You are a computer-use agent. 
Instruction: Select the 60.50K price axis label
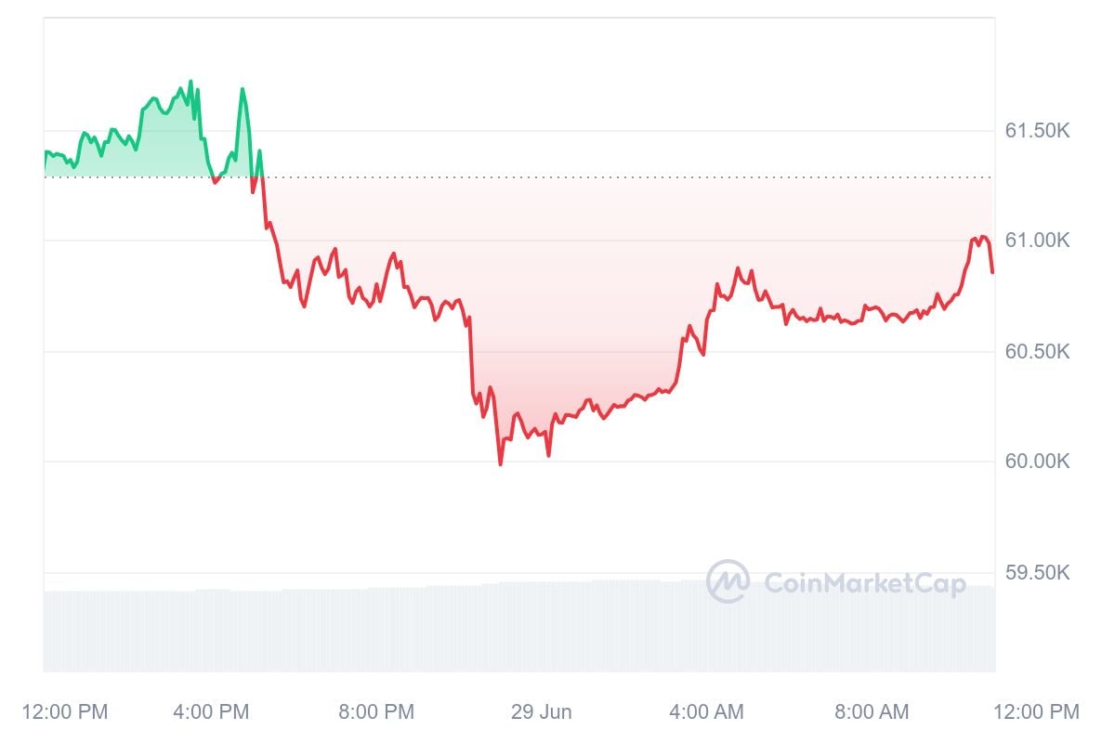1037,352
